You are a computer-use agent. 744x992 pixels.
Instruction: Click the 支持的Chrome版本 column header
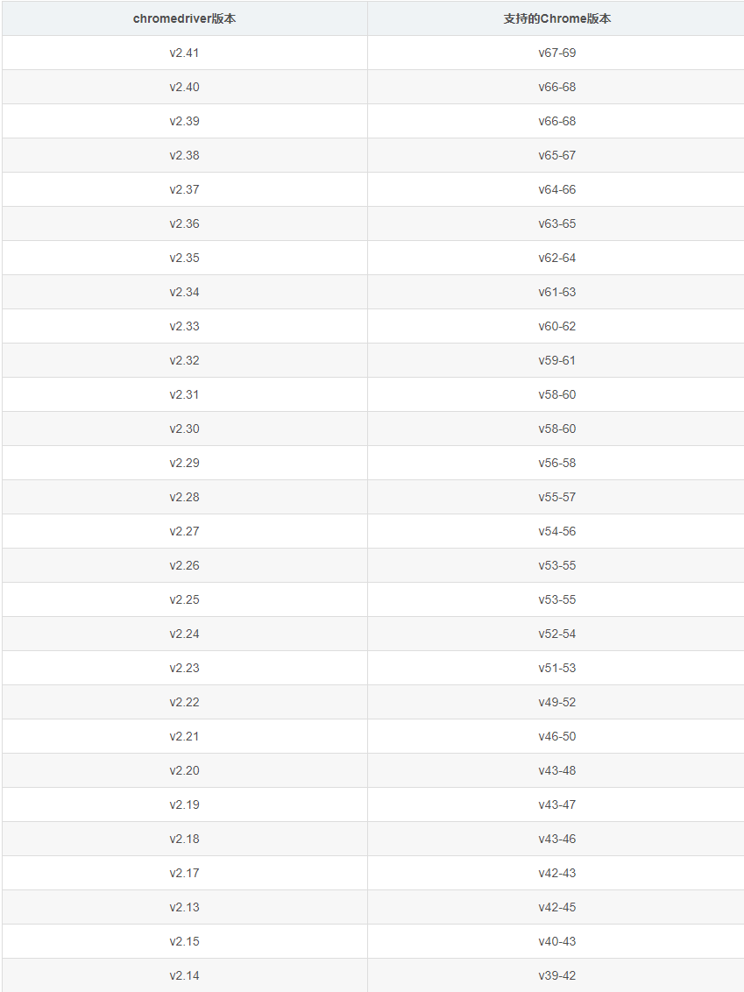coord(556,18)
